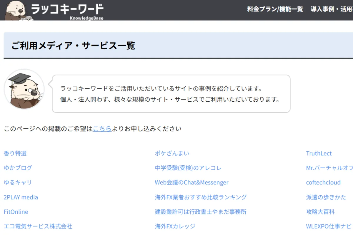Open the 料金プラン/機能一覧 menu item

[275, 9]
